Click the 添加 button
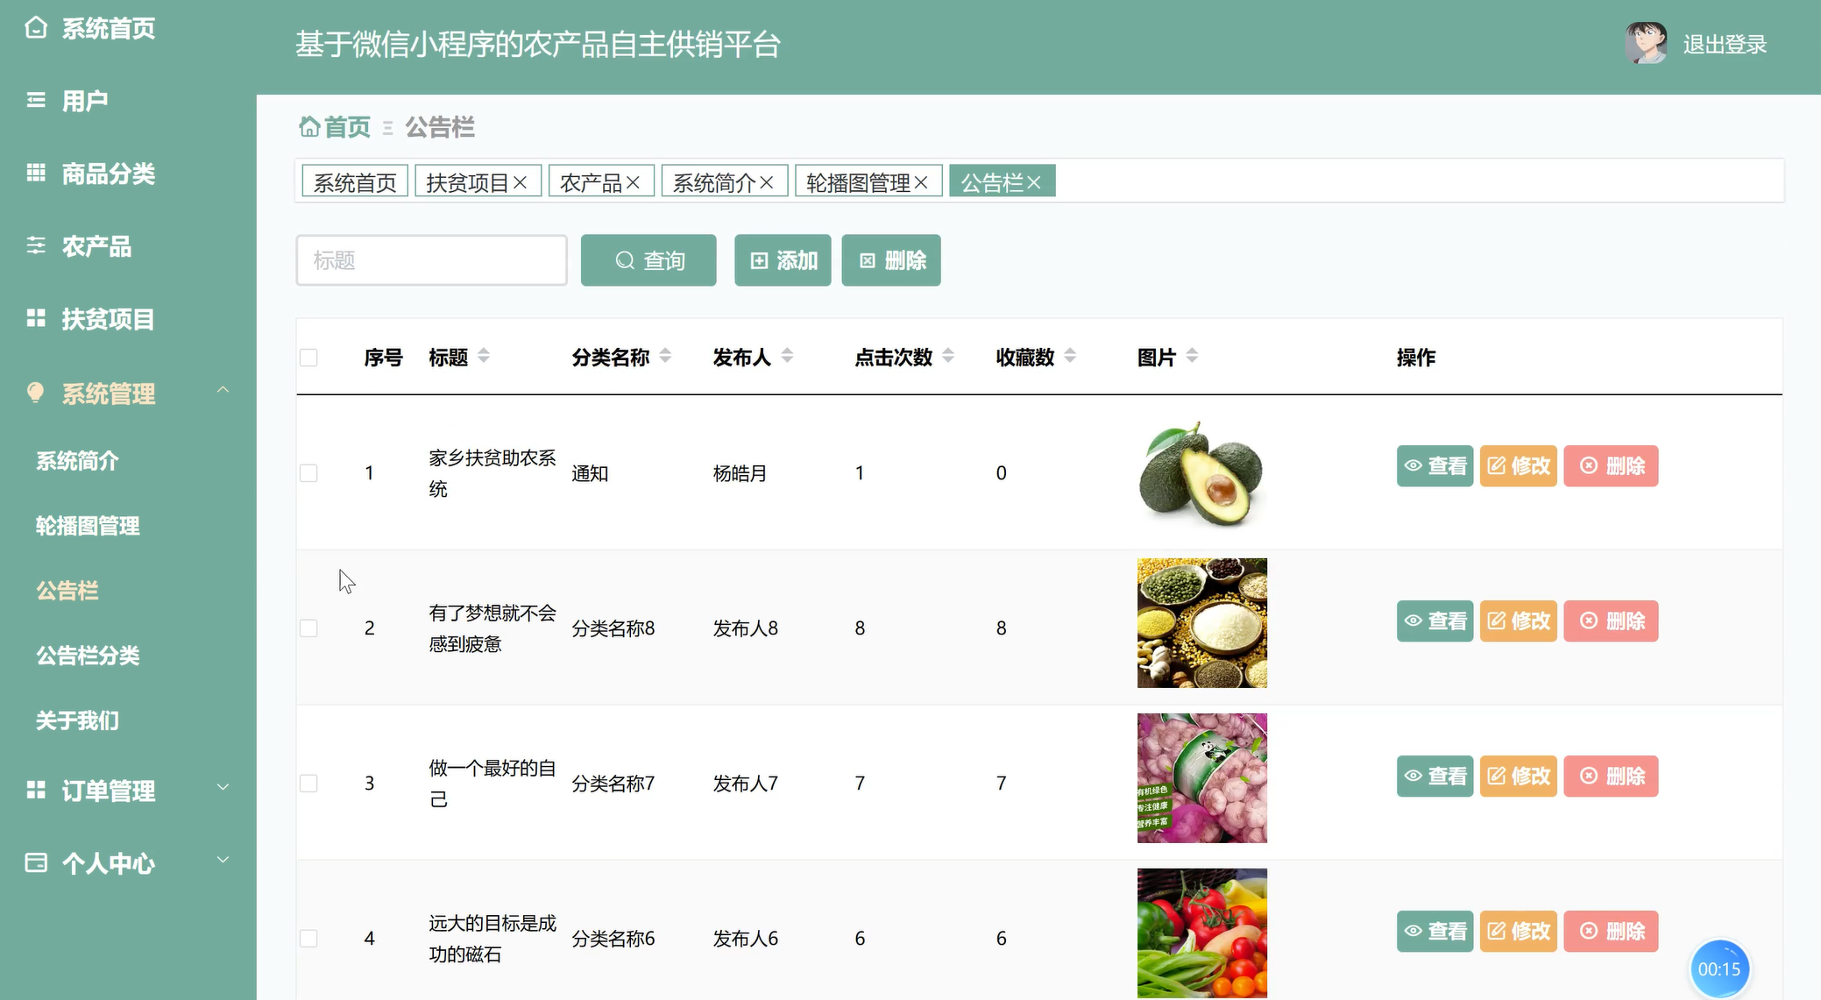1821x1000 pixels. click(783, 260)
